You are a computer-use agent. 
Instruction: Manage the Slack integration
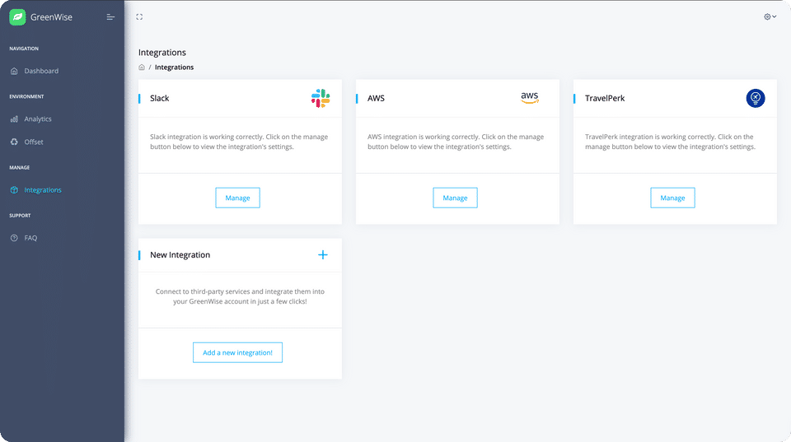(x=237, y=198)
